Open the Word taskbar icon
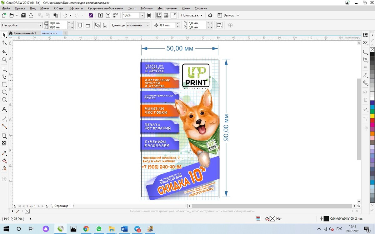The image size is (375, 234). coord(124,229)
